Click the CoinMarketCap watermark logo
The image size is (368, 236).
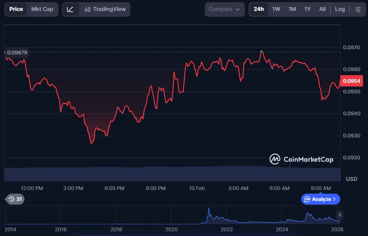tap(301, 159)
